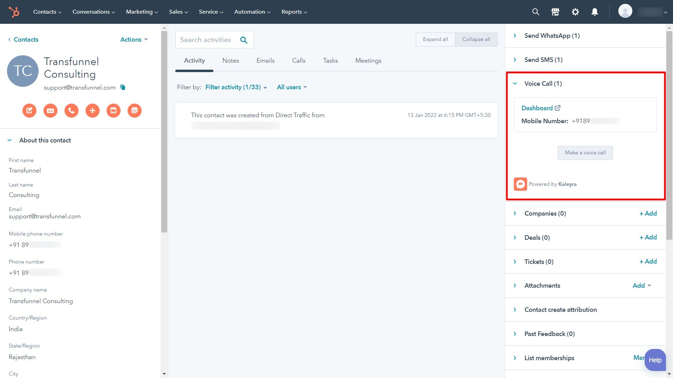Screen dimensions: 673x378
Task: Click the search magnifier icon
Action: [x=536, y=12]
